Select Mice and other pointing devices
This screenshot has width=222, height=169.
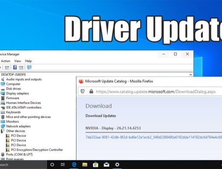point(28,117)
